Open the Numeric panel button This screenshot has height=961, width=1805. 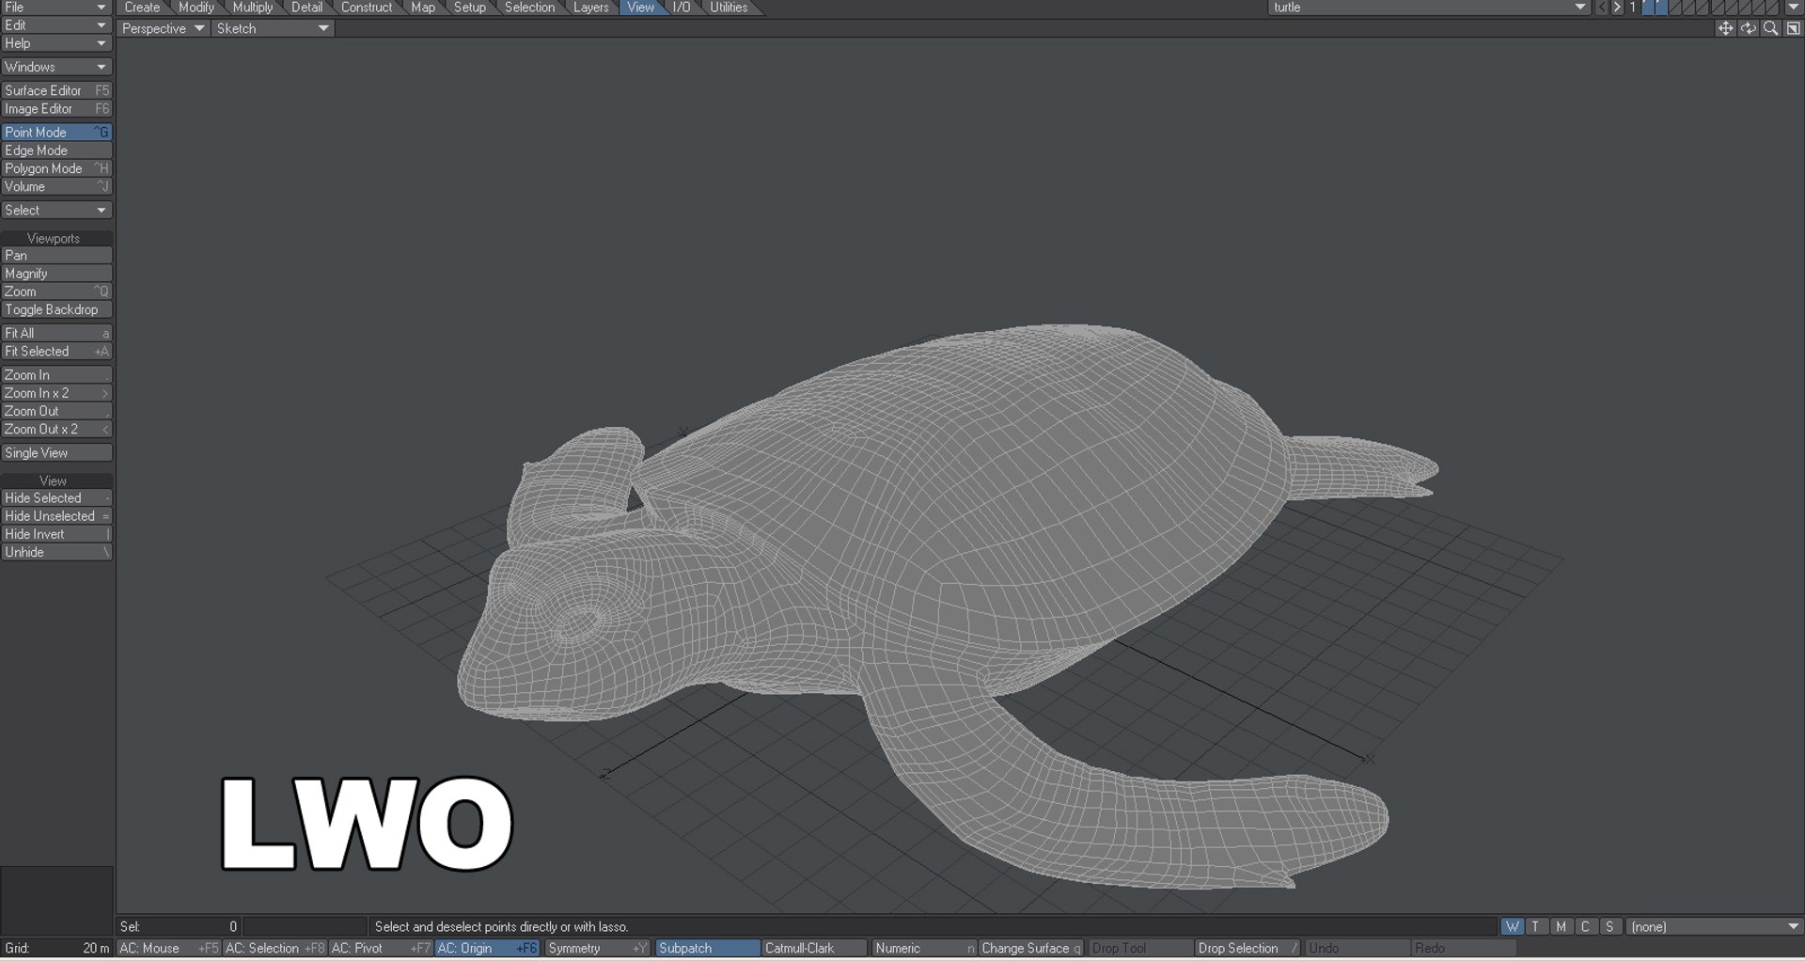click(x=924, y=948)
